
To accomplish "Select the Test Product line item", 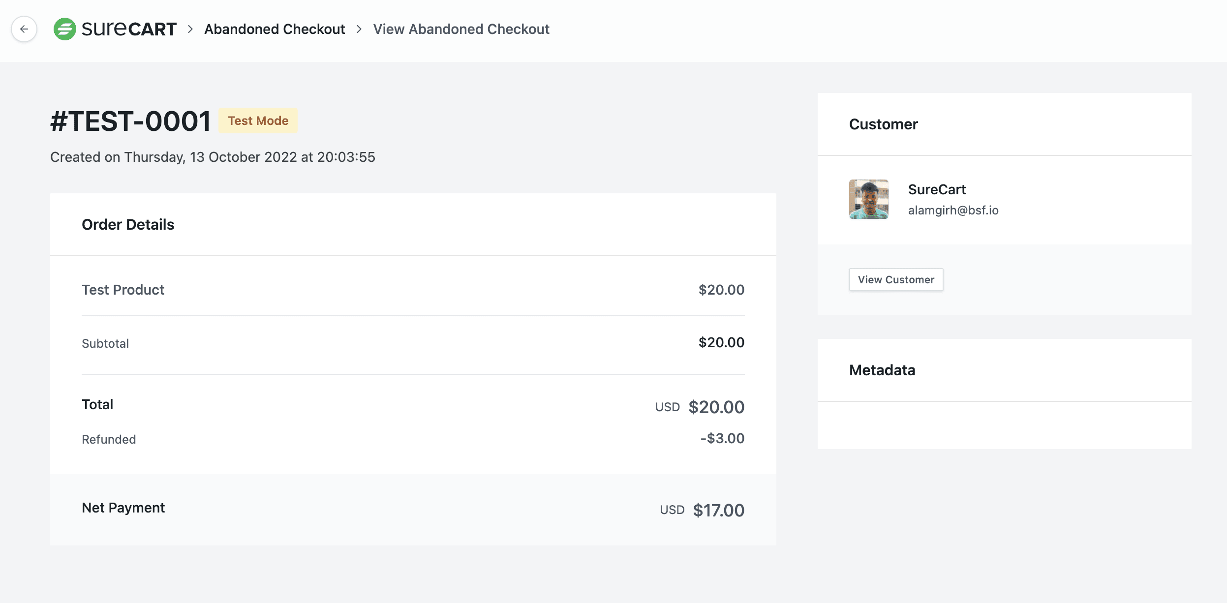I will coord(123,290).
